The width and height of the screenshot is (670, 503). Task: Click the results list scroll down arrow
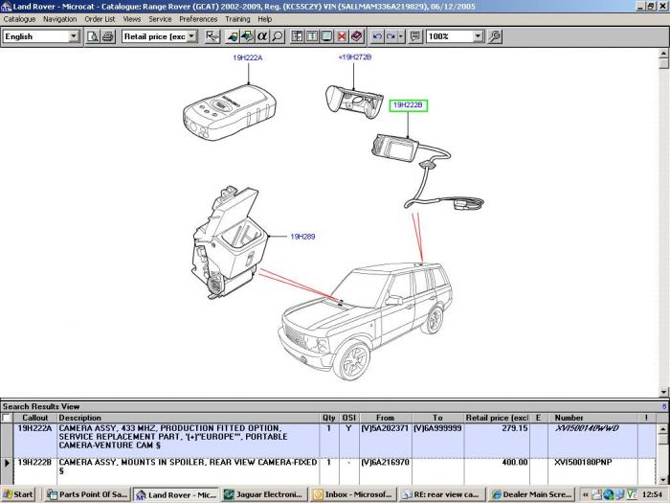pos(662,479)
